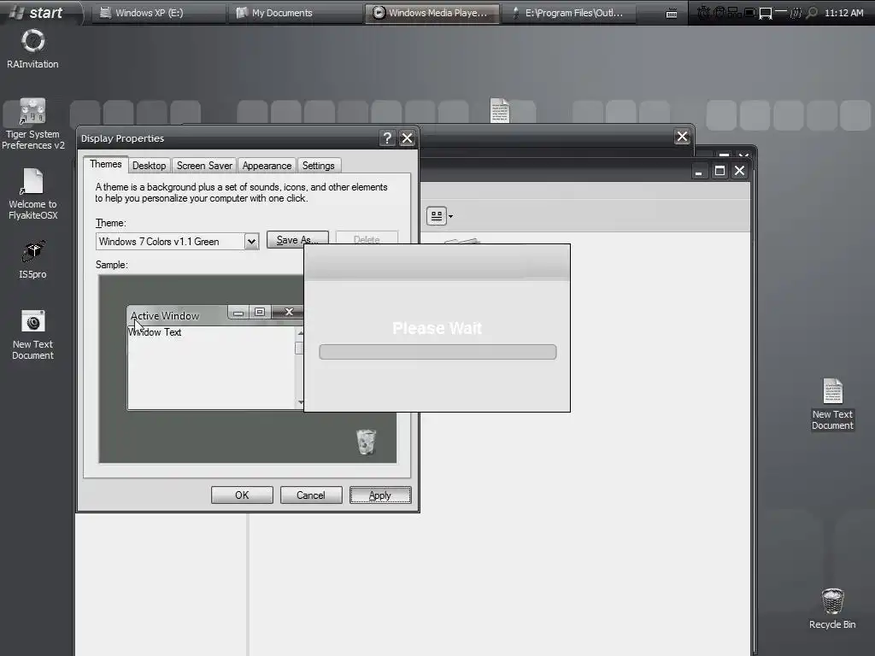Click sample window scrollbar down arrow
This screenshot has width=875, height=656.
(300, 402)
